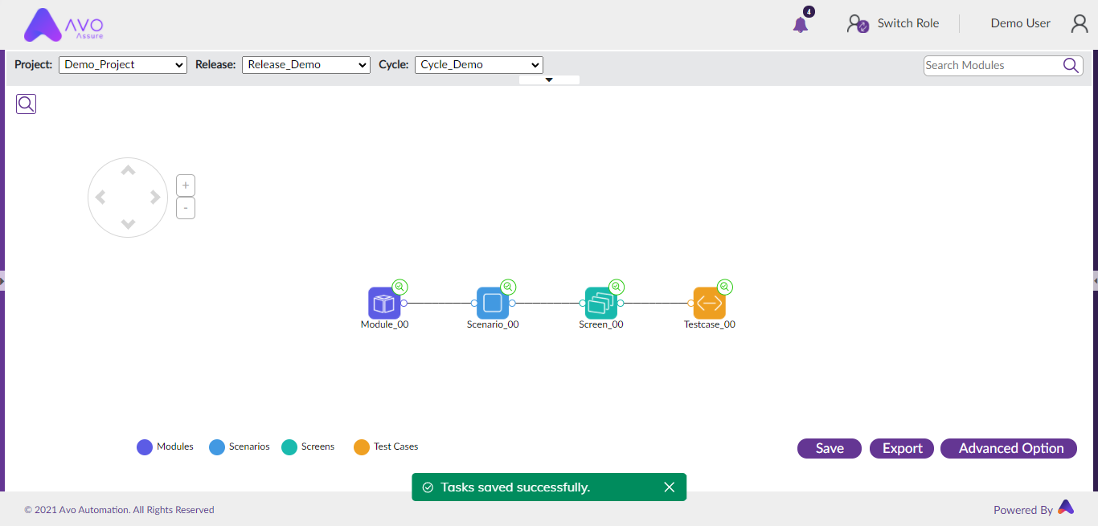Image resolution: width=1098 pixels, height=526 pixels.
Task: Click the purple Modules legend dot
Action: tap(145, 447)
